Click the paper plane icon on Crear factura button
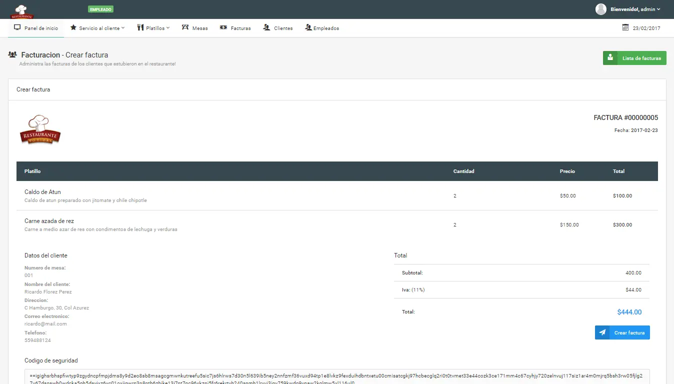674x384 pixels. [602, 332]
